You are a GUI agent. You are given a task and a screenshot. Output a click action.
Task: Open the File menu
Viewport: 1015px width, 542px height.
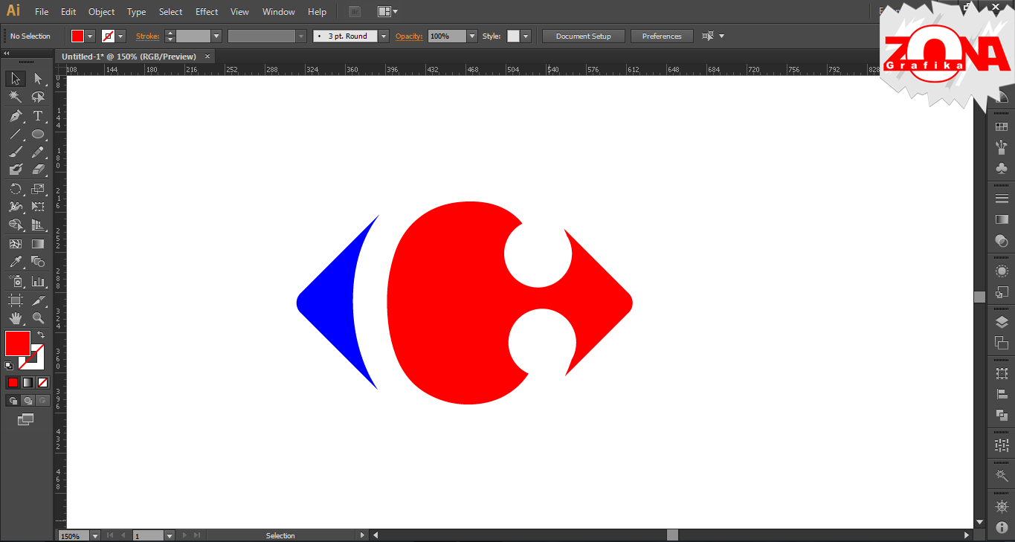coord(42,12)
